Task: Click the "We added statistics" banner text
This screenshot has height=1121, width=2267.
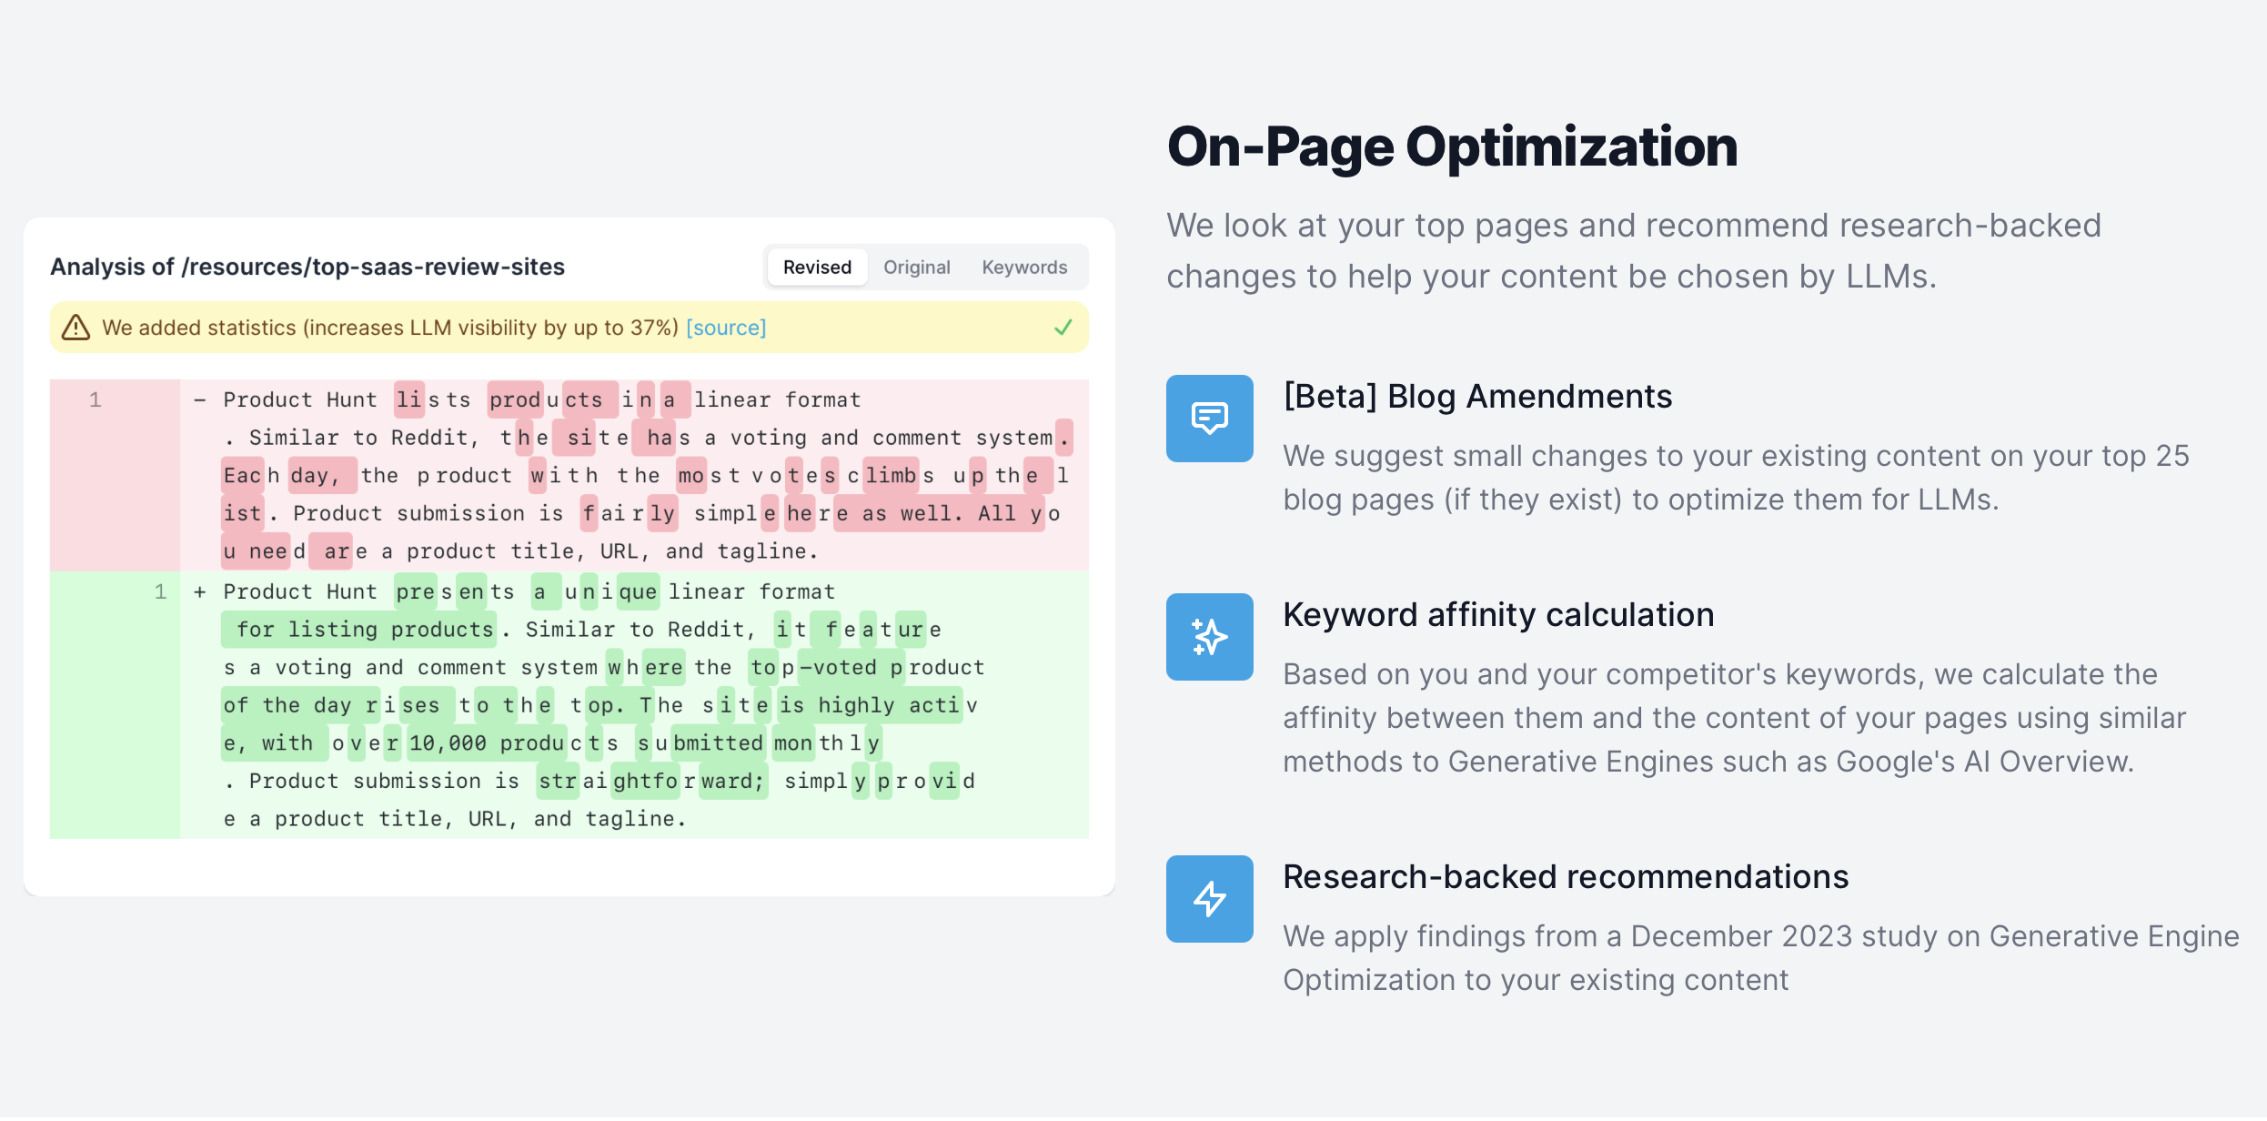Action: click(x=389, y=328)
